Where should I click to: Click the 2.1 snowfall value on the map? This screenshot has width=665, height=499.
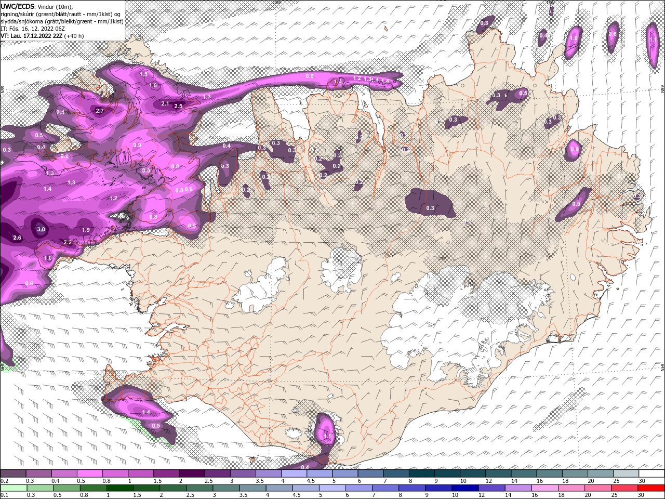[x=165, y=103]
